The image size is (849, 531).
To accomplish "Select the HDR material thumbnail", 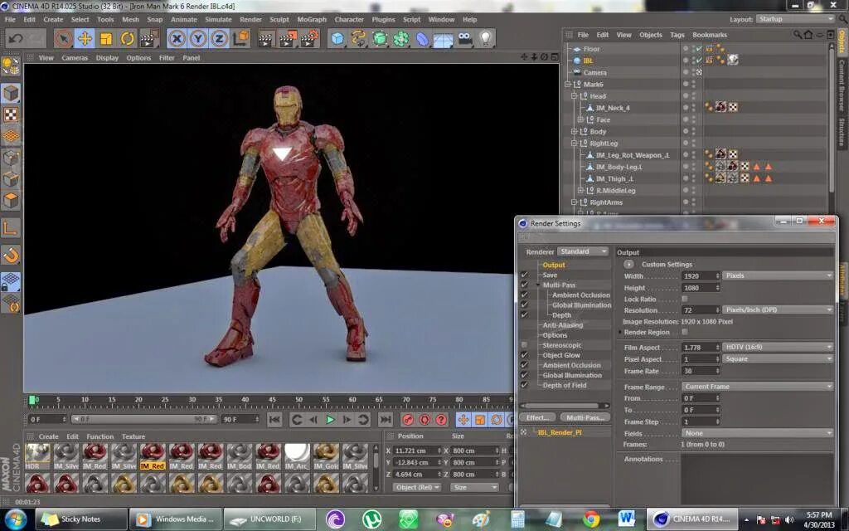I will [37, 456].
